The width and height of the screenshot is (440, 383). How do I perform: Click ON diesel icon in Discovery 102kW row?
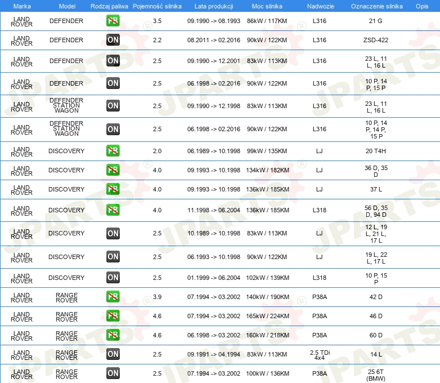point(113,277)
